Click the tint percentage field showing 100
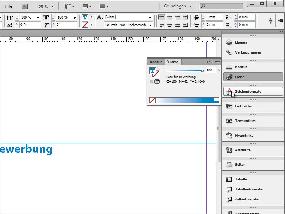Screen dimensions: 285x214 click(211, 70)
